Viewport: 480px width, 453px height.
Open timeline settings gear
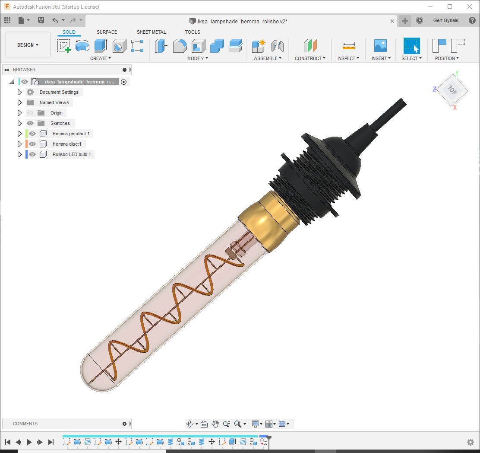pyautogui.click(x=471, y=442)
